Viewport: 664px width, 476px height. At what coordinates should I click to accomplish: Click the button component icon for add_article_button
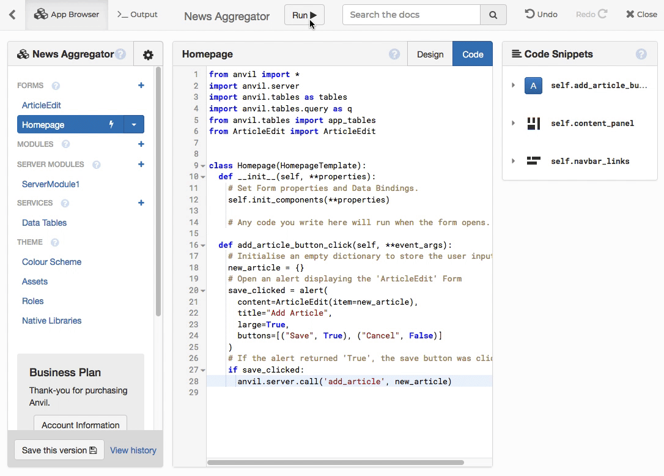point(533,86)
